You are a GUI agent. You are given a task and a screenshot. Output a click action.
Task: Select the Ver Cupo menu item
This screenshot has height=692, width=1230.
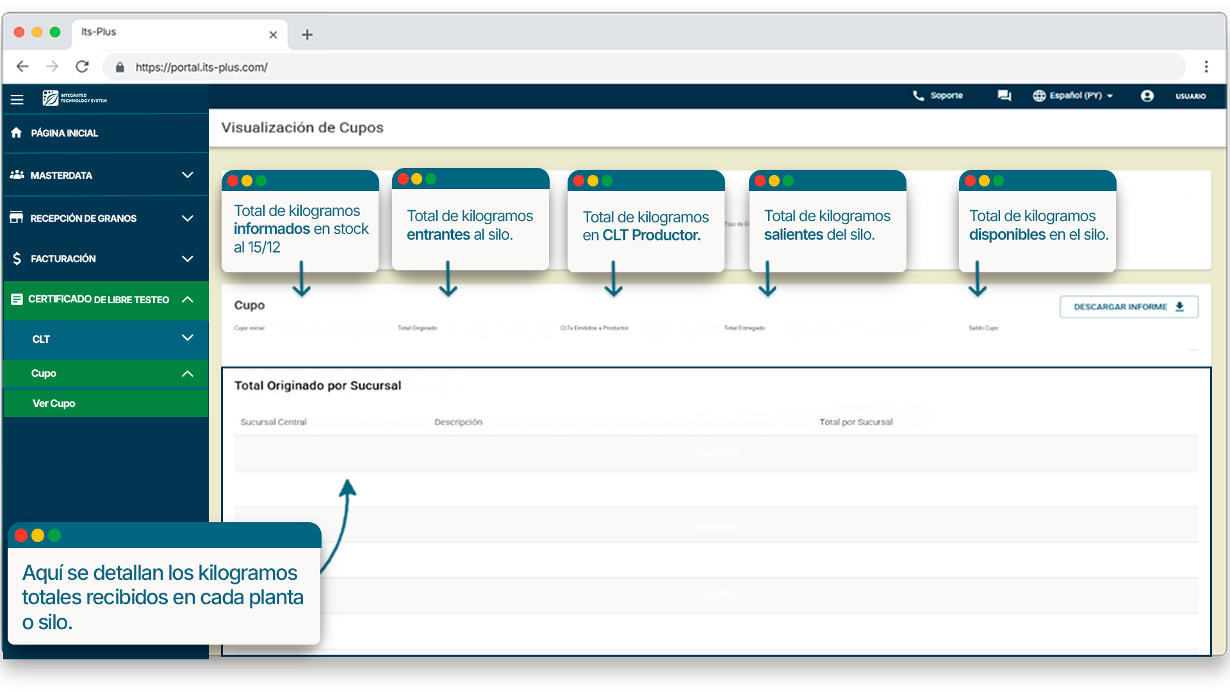[x=54, y=403]
